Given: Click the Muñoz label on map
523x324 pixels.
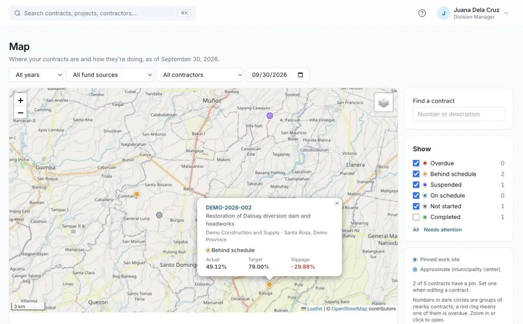Looking at the screenshot, I should [212, 100].
